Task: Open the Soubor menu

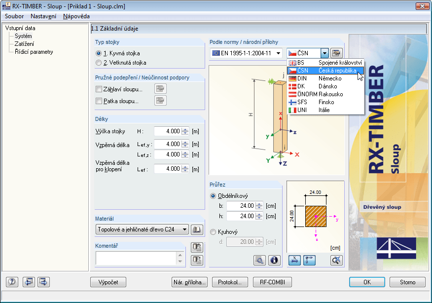Action: [14, 16]
